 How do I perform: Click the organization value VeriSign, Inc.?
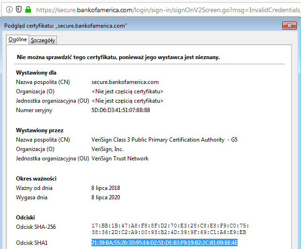(108, 149)
